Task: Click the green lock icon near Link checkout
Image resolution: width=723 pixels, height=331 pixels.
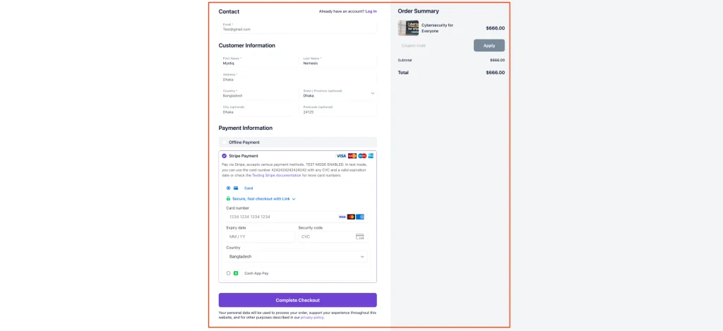Action: (x=228, y=199)
